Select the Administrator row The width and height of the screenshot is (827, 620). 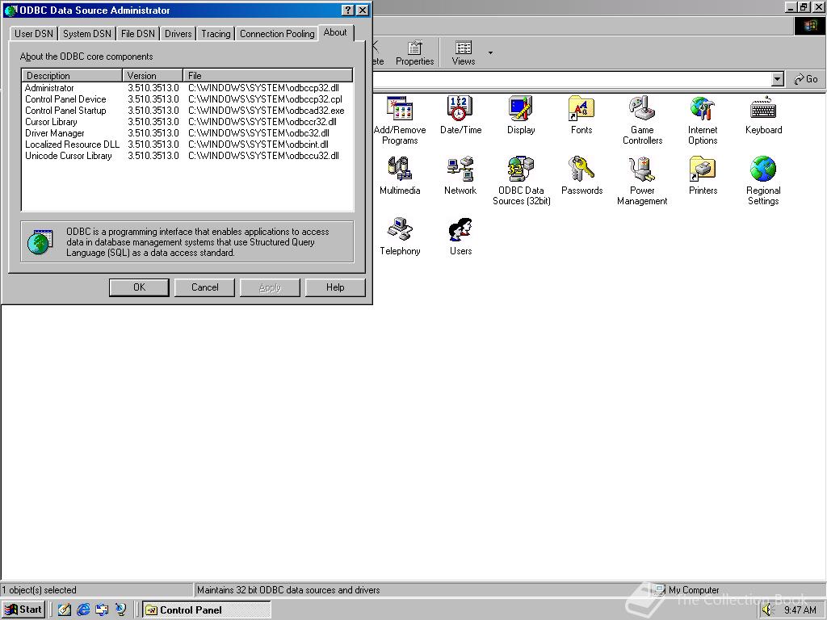[x=187, y=88]
